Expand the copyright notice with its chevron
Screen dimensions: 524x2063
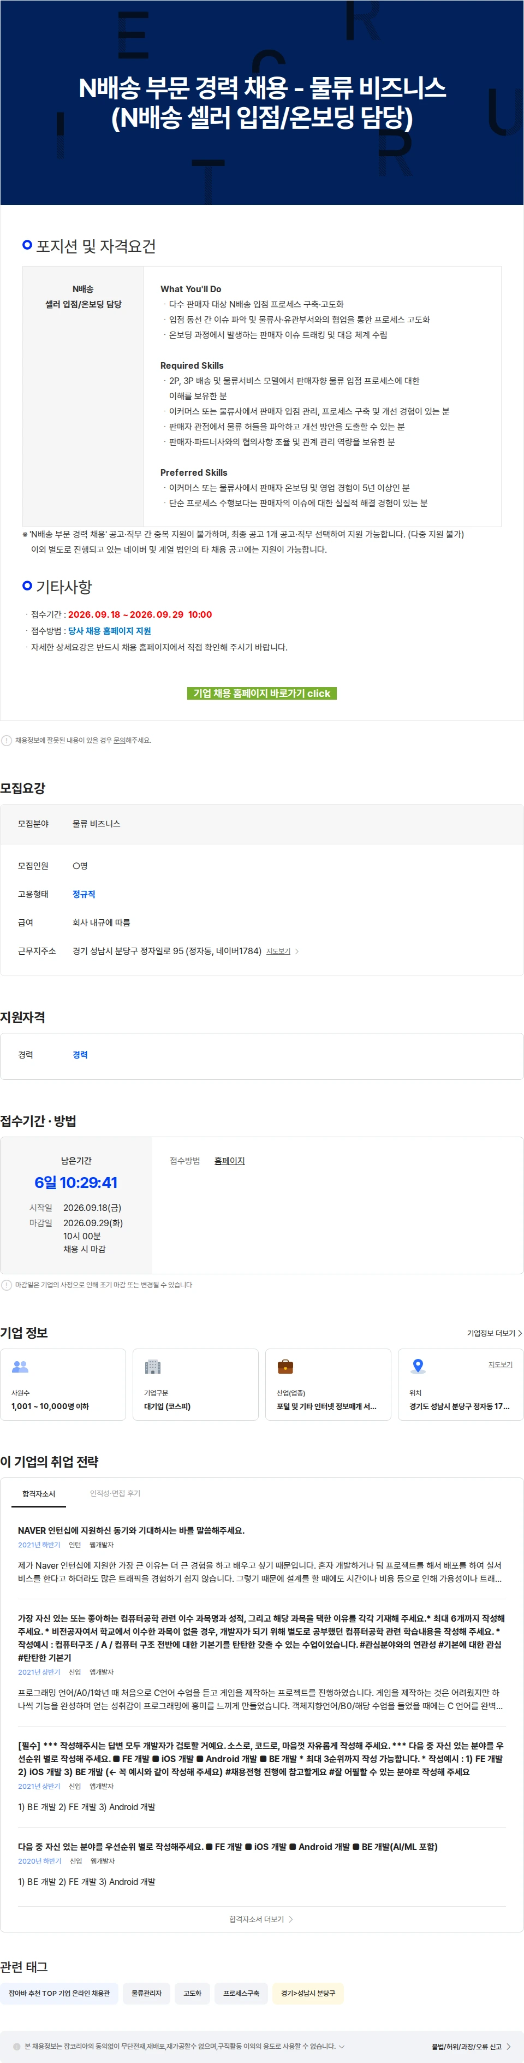(x=342, y=2046)
